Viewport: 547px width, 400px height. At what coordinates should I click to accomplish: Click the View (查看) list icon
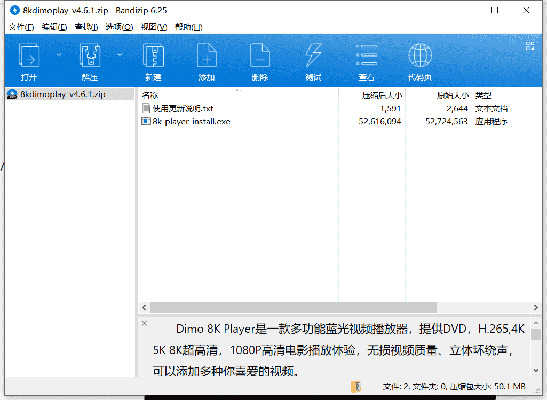point(367,55)
